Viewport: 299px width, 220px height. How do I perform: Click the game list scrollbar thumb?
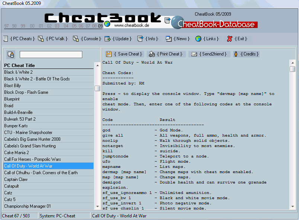(98, 89)
